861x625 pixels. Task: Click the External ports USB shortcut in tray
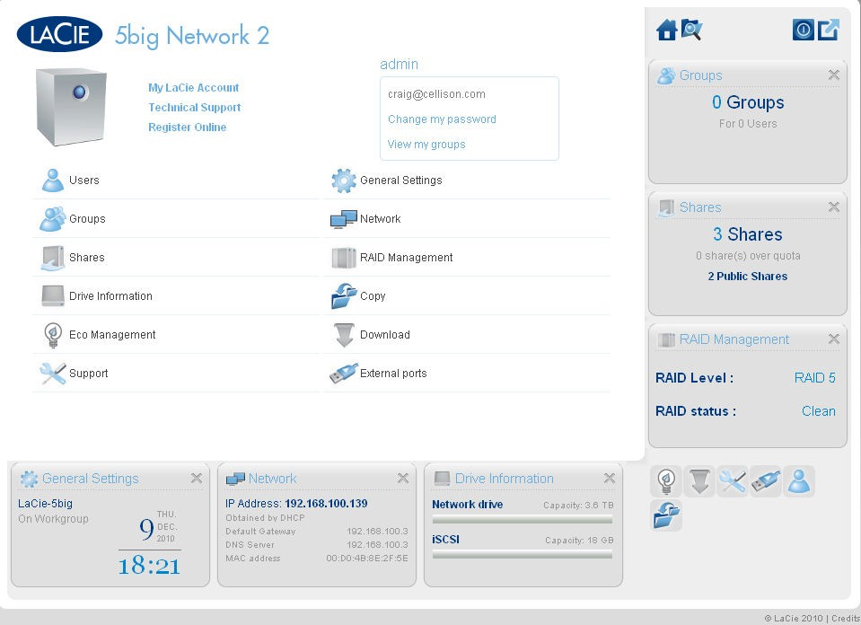pyautogui.click(x=766, y=481)
